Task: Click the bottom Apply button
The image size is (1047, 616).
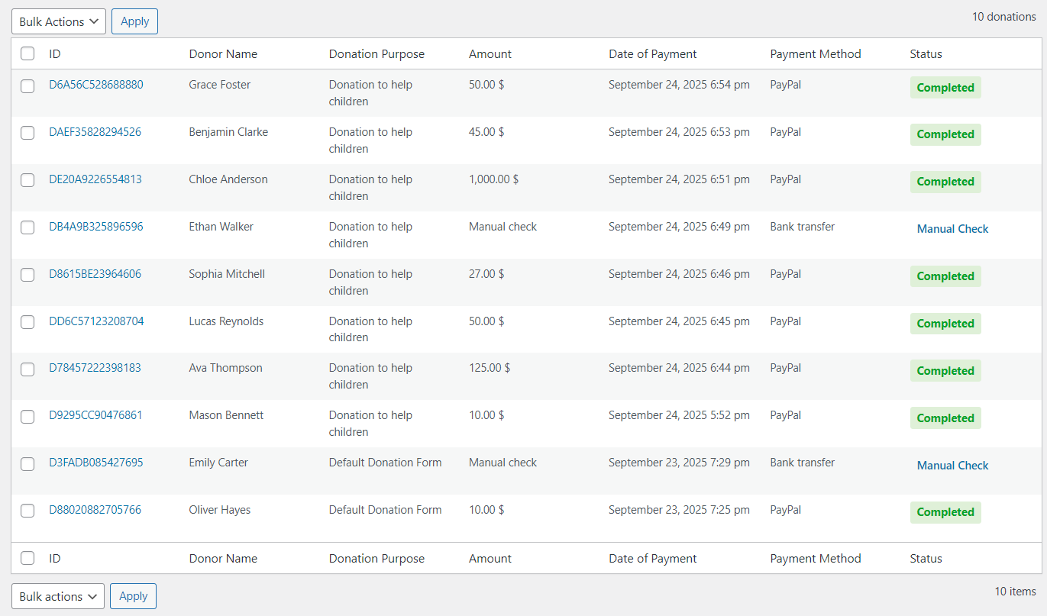Action: (133, 595)
